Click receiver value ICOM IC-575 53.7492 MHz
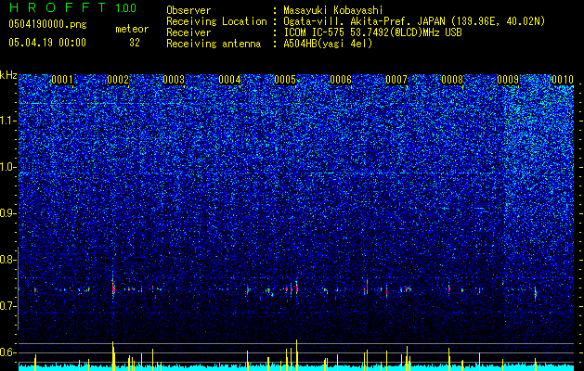This screenshot has width=584, height=371. (x=373, y=32)
